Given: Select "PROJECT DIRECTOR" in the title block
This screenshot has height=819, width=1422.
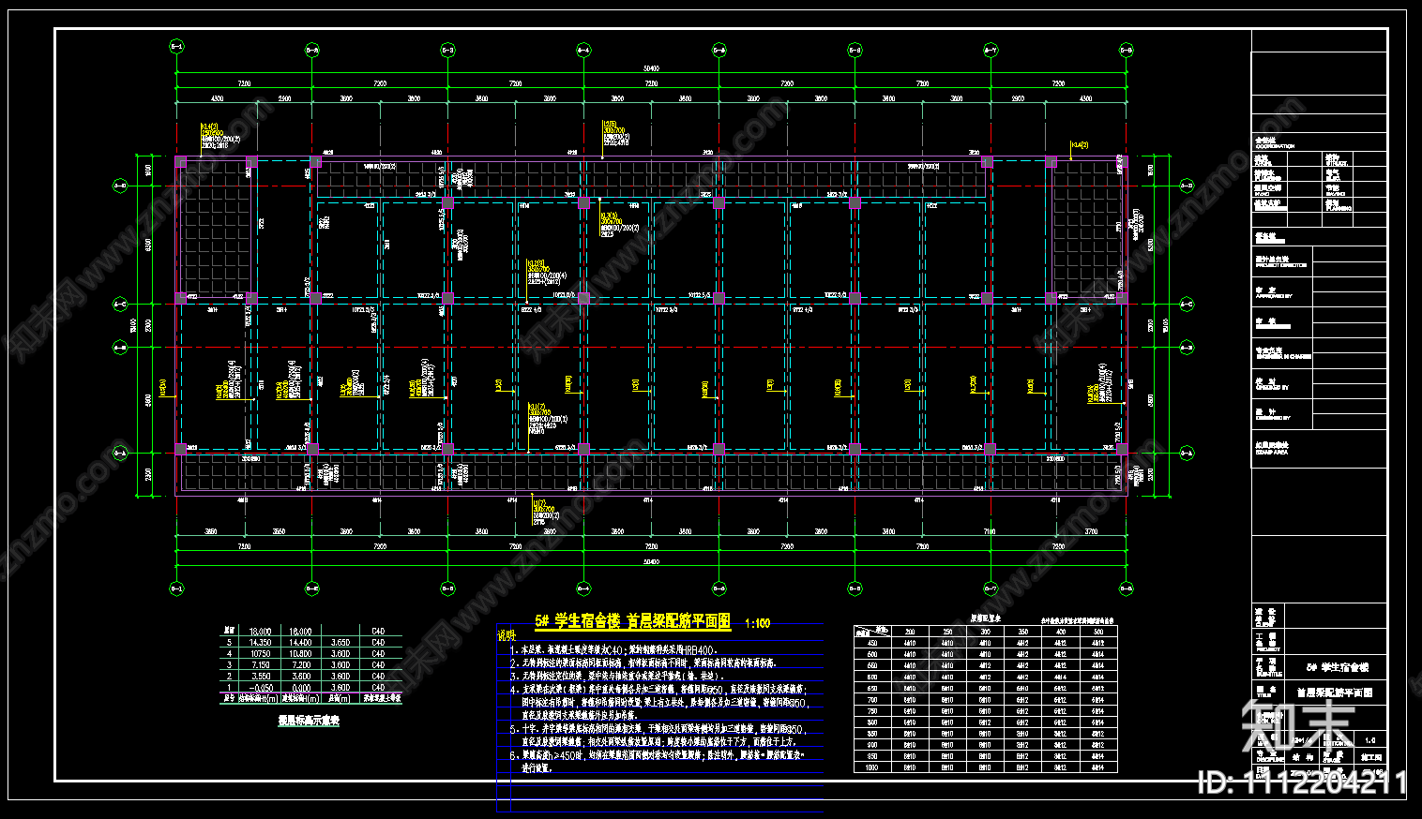Looking at the screenshot, I should coord(1281,265).
